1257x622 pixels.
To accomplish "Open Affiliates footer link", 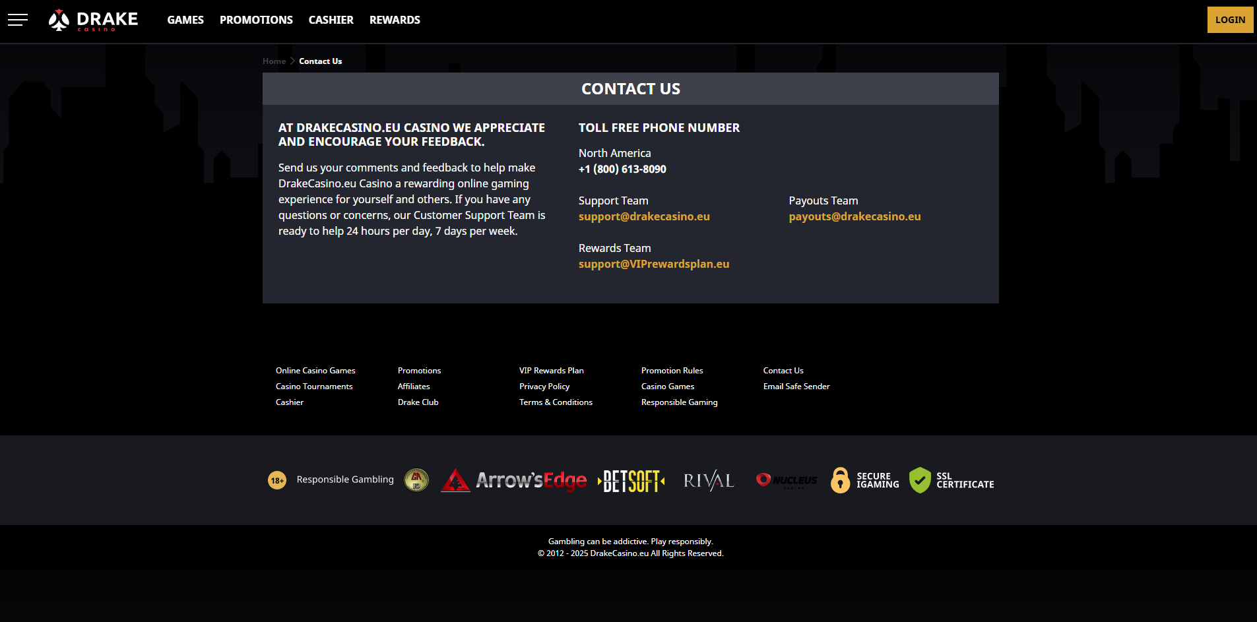I will click(414, 387).
